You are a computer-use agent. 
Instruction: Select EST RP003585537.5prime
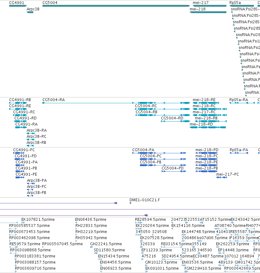(29, 226)
